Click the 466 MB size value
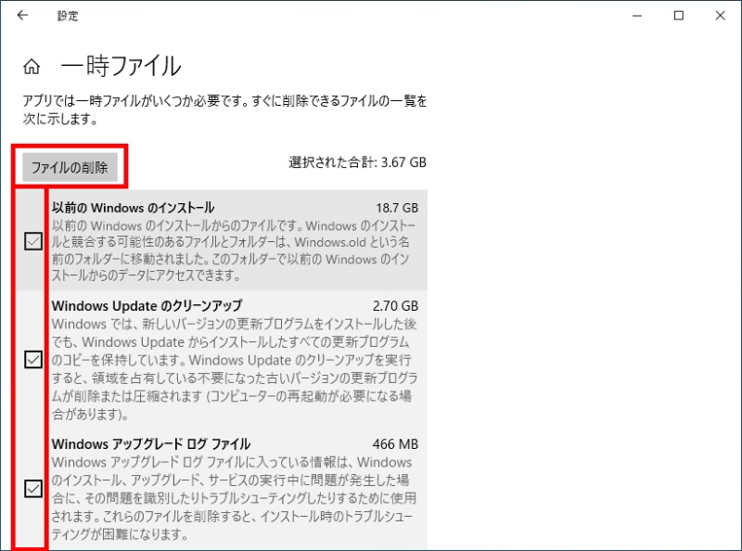The image size is (742, 551). click(397, 443)
